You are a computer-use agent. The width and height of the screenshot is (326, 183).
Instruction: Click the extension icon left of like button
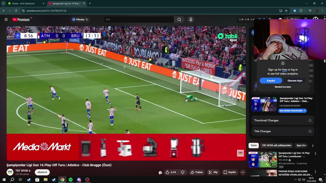(x=160, y=173)
